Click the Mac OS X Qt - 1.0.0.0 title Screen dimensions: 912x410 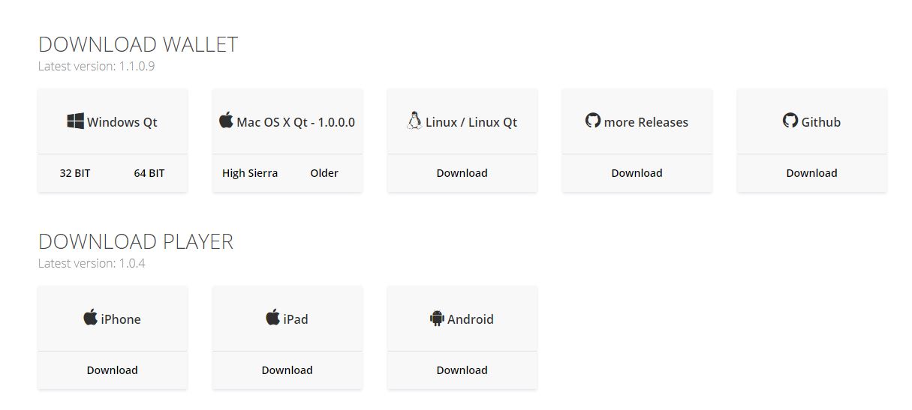[x=296, y=122]
